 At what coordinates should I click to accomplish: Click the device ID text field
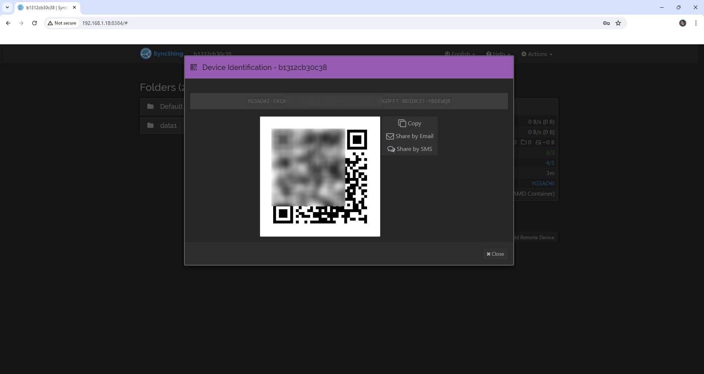[x=349, y=101]
